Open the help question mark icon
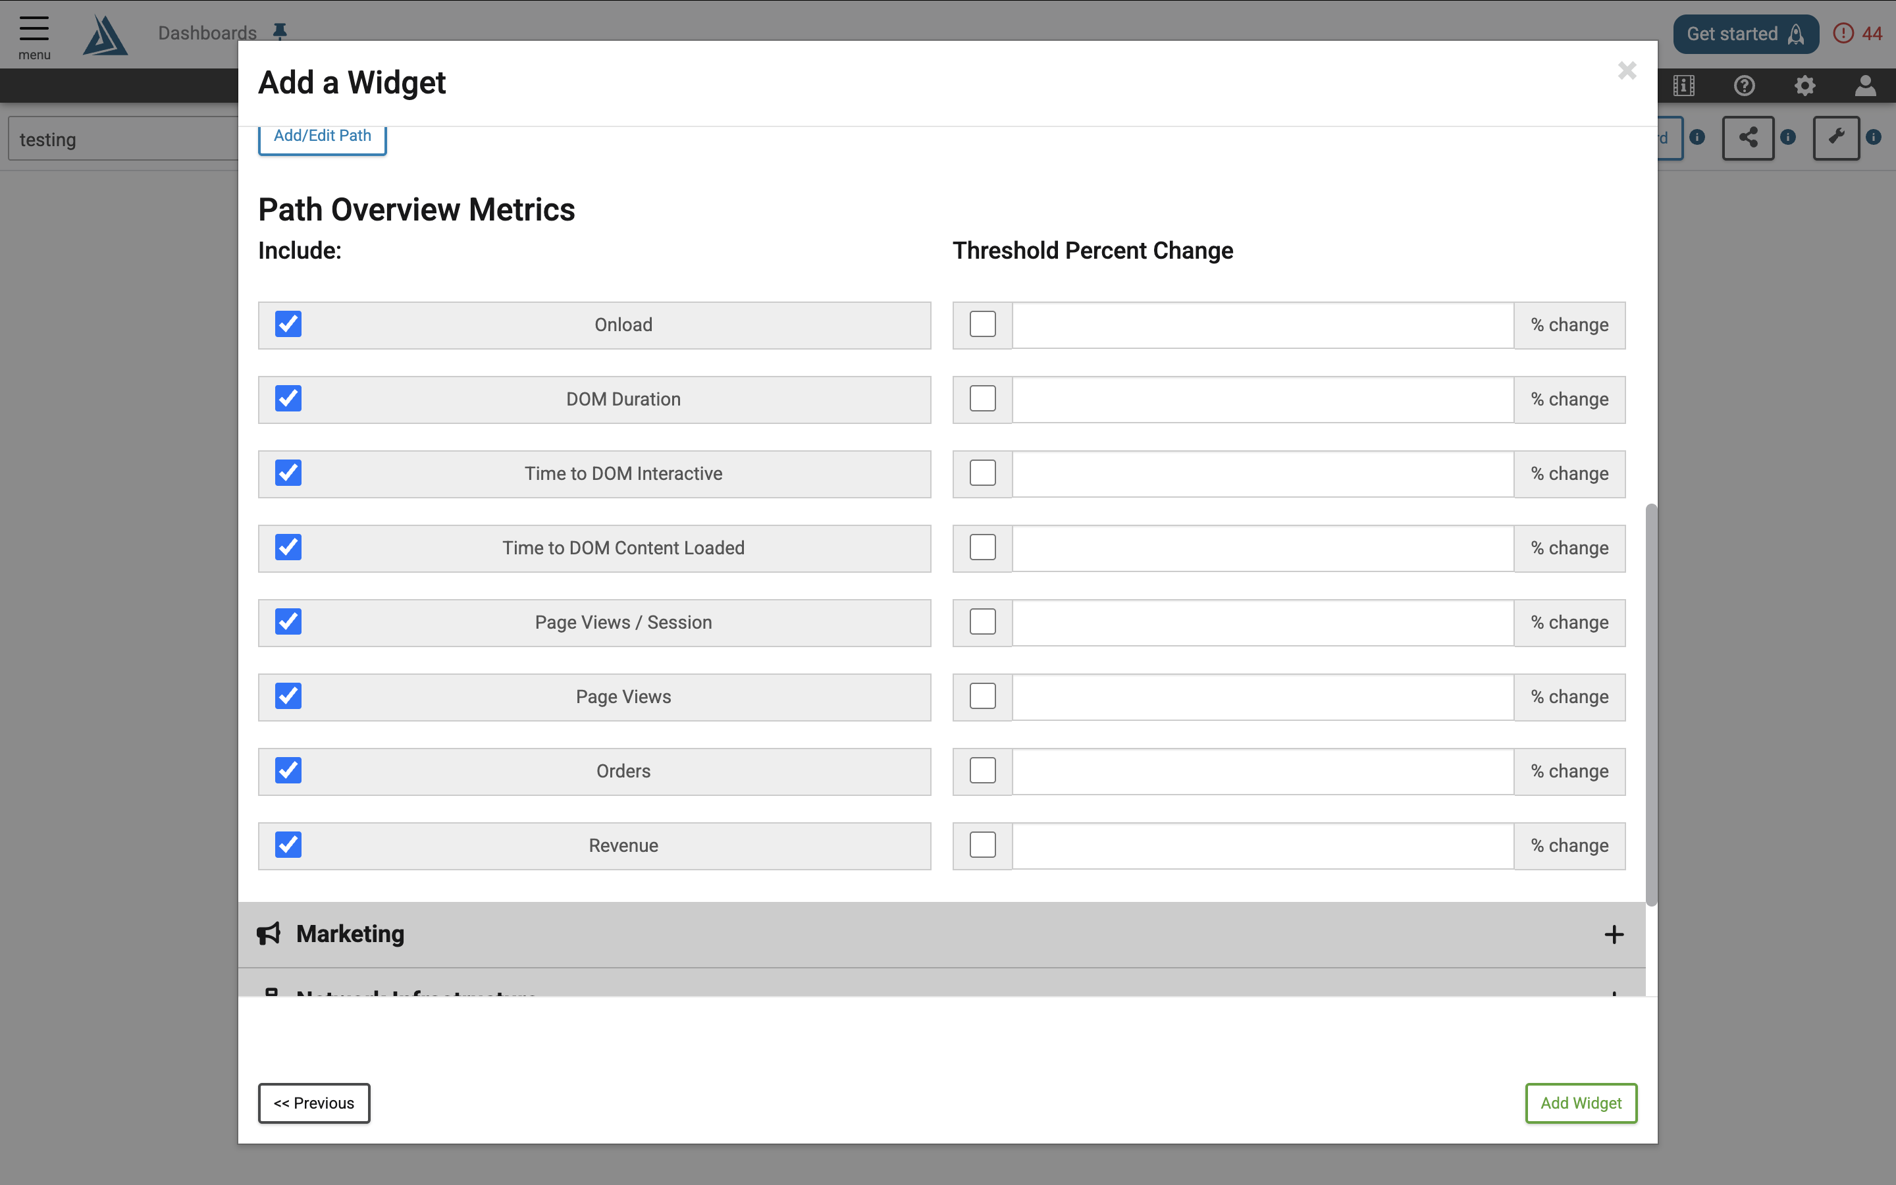 click(1744, 86)
